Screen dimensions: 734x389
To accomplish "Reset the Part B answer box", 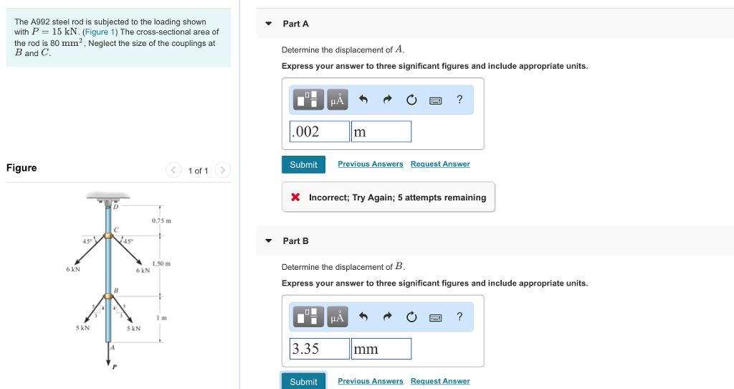I will point(411,317).
